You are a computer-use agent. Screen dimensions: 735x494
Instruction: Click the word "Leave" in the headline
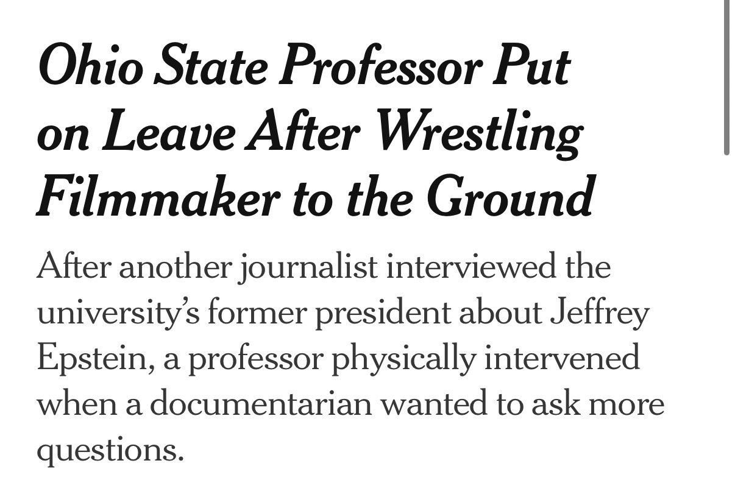[x=169, y=133]
